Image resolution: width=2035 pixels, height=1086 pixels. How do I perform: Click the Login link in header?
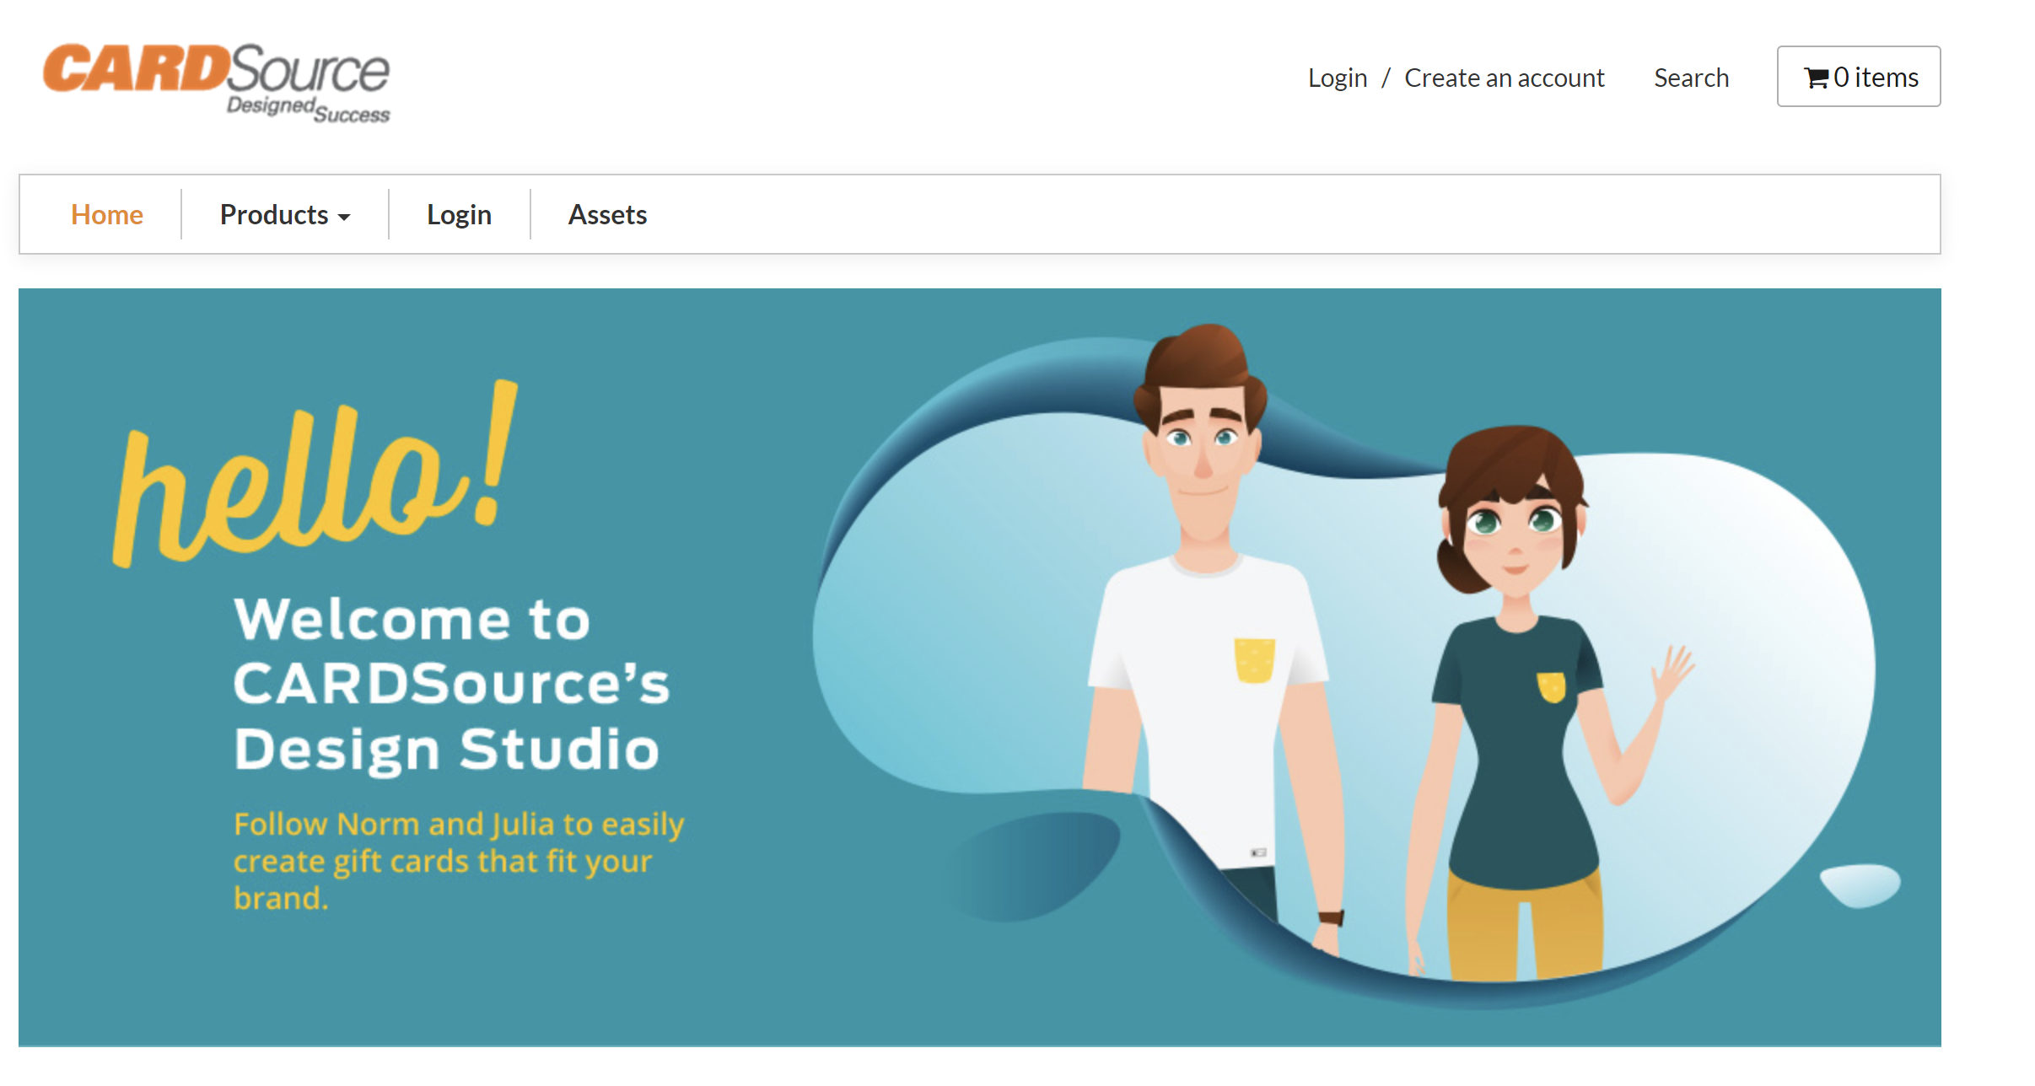tap(1338, 78)
